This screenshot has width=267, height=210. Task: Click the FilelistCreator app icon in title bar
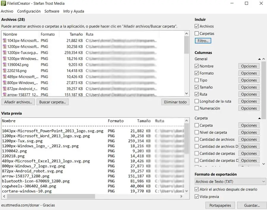point(3,3)
